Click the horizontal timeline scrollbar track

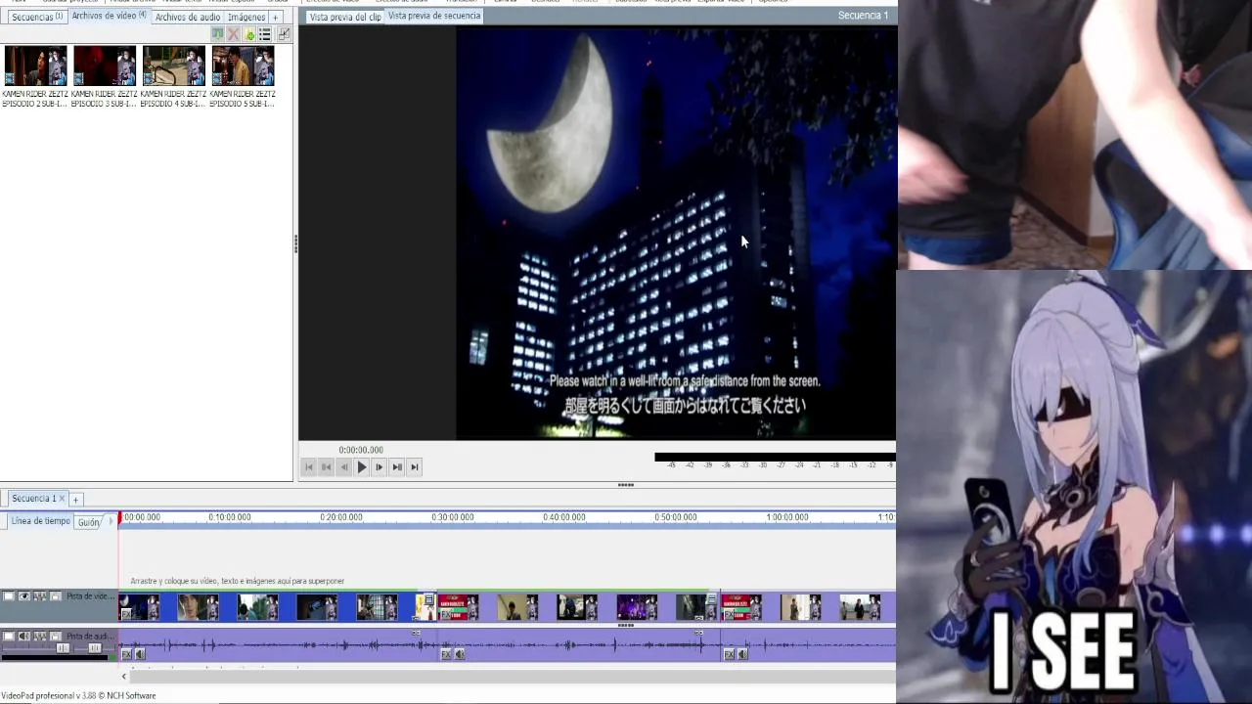514,676
